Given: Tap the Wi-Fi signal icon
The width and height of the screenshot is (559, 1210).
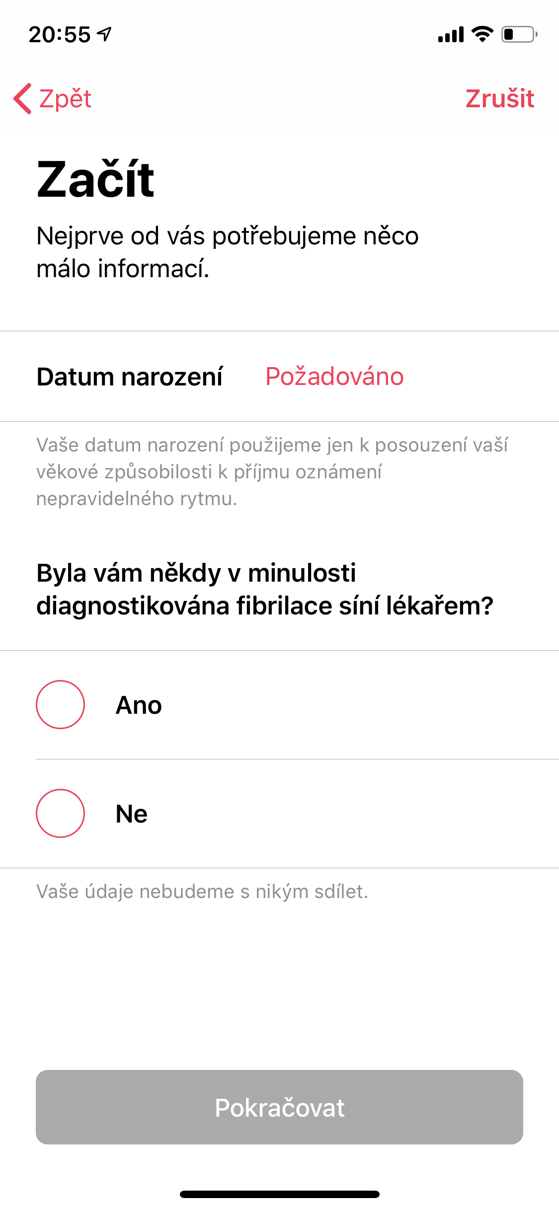Looking at the screenshot, I should pos(480,32).
